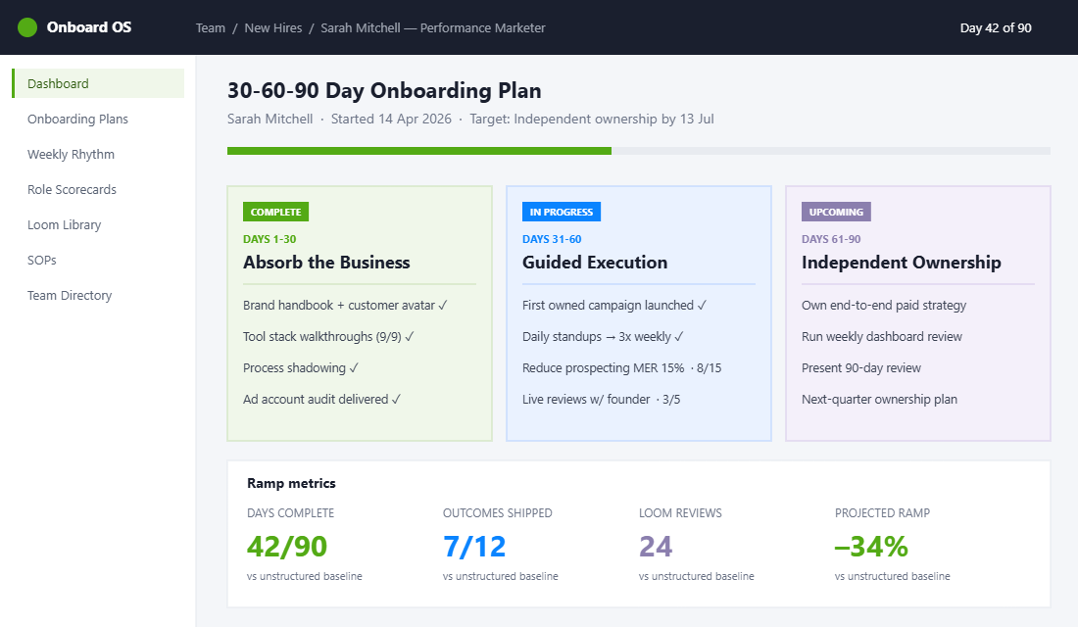
Task: Open Onboarding Plans from the sidebar
Action: click(x=75, y=119)
